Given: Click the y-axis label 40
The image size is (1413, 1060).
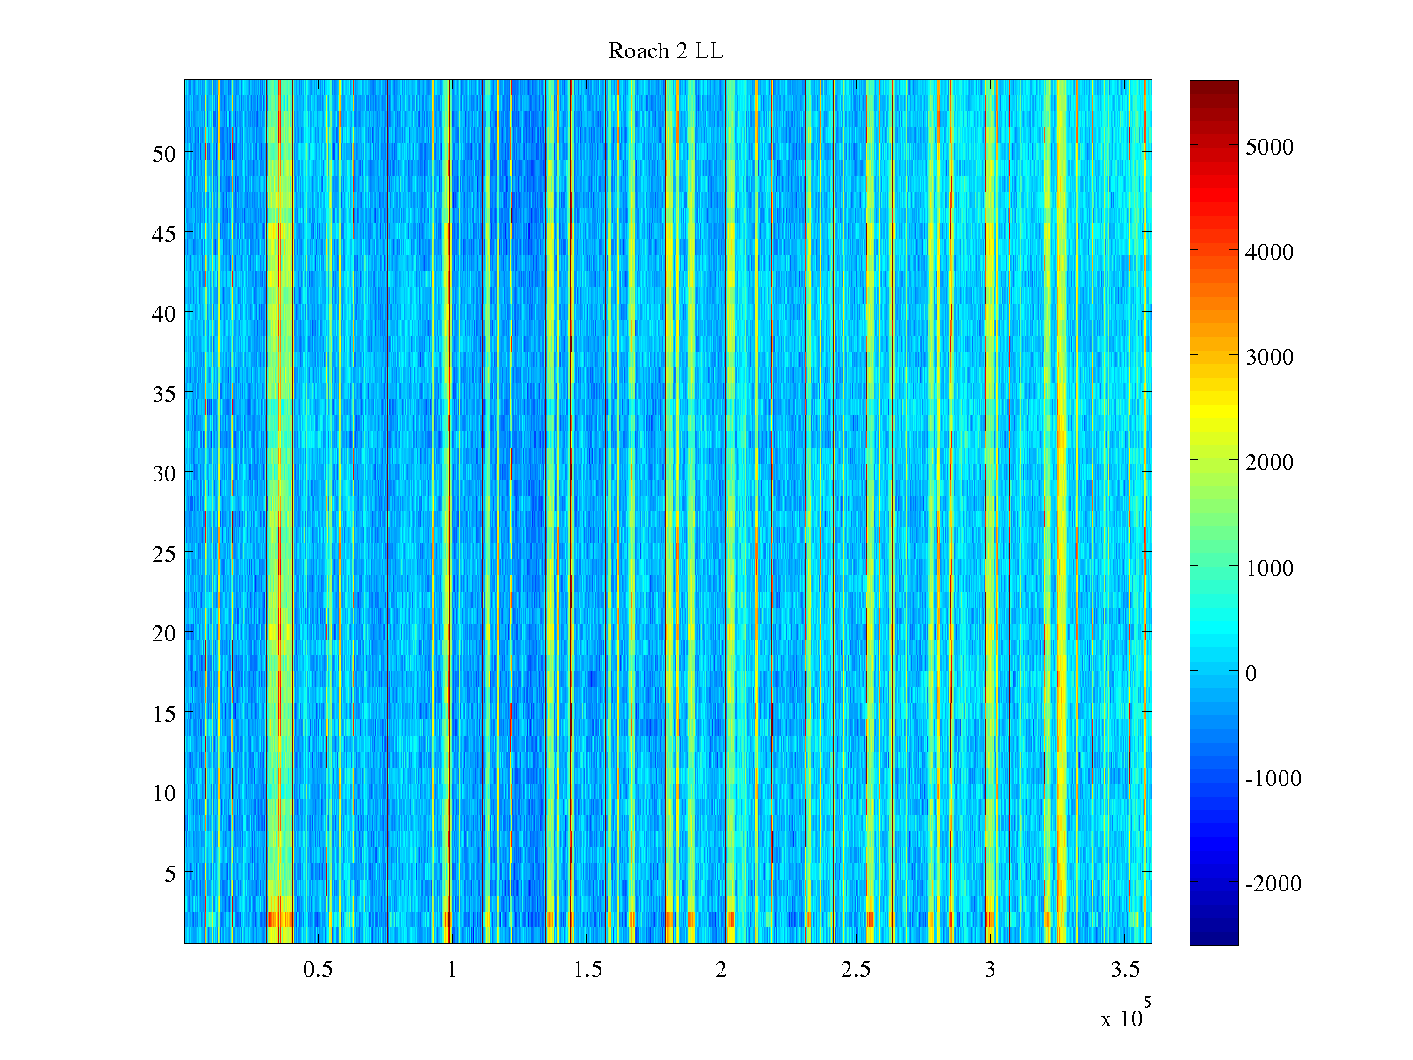Looking at the screenshot, I should [x=164, y=313].
